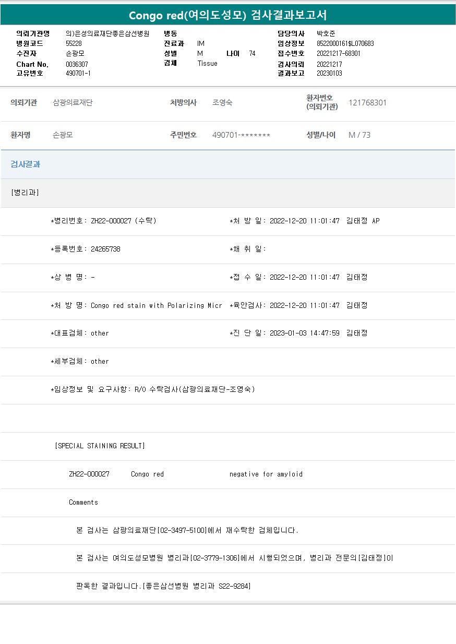Click '[SPECIAL STAINING RESULT]' heading

coord(100,446)
